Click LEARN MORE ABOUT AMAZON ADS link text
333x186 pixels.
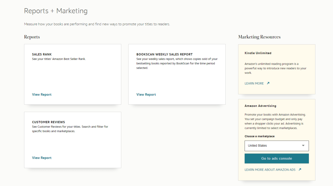(x=270, y=170)
